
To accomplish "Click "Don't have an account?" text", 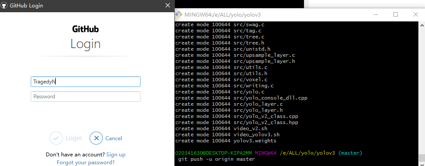I will tap(76, 155).
